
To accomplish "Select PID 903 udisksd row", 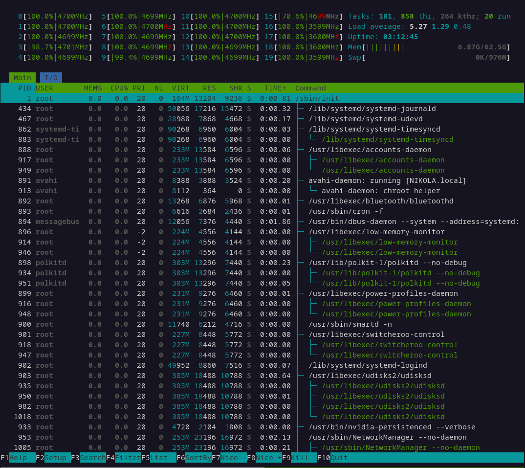I will pos(262,376).
